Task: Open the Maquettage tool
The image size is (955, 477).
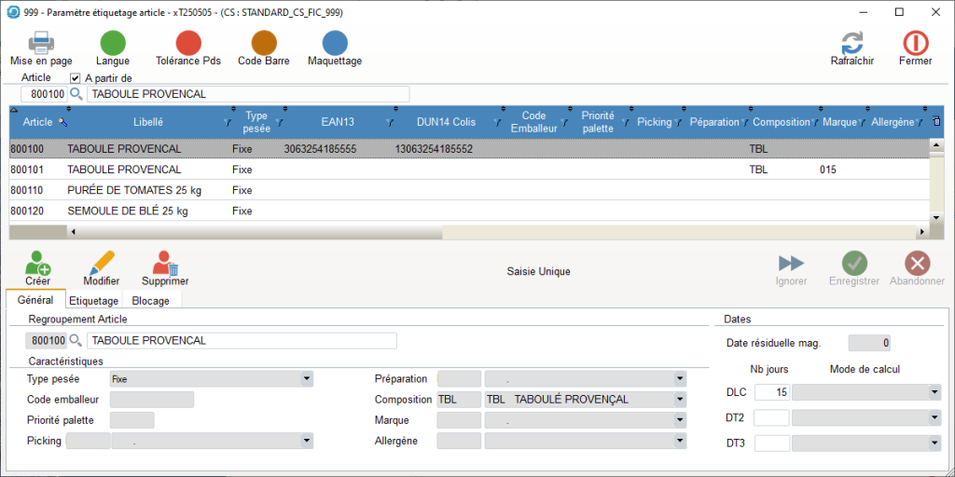Action: [335, 43]
